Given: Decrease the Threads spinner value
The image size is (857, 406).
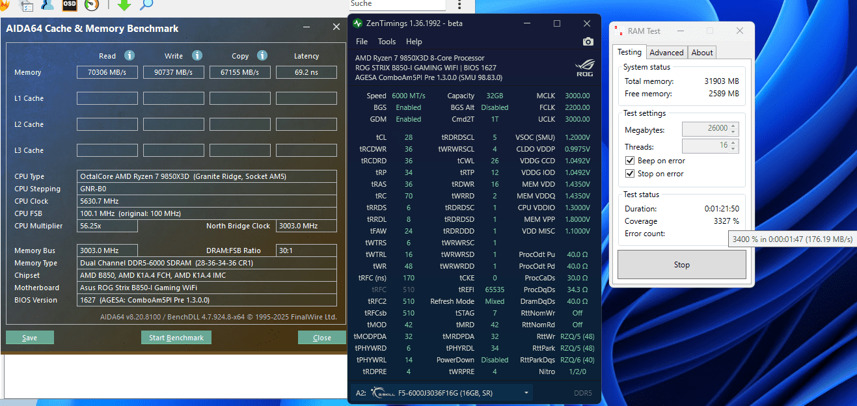Looking at the screenshot, I should (733, 149).
